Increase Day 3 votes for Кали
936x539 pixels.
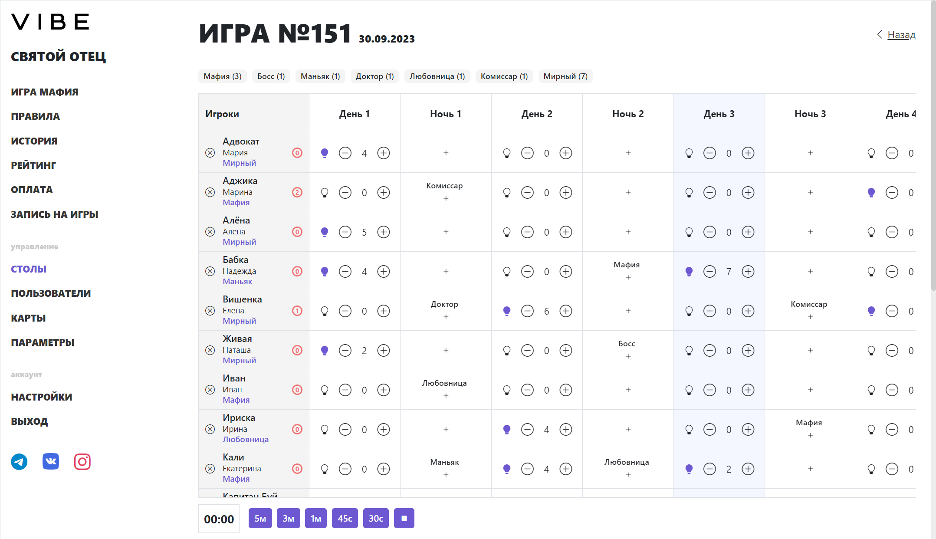point(748,469)
